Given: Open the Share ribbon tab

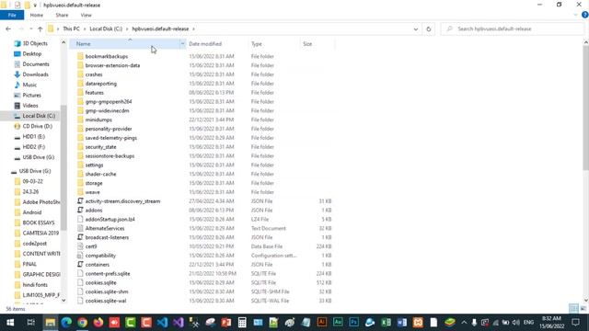Looking at the screenshot, I should (62, 15).
